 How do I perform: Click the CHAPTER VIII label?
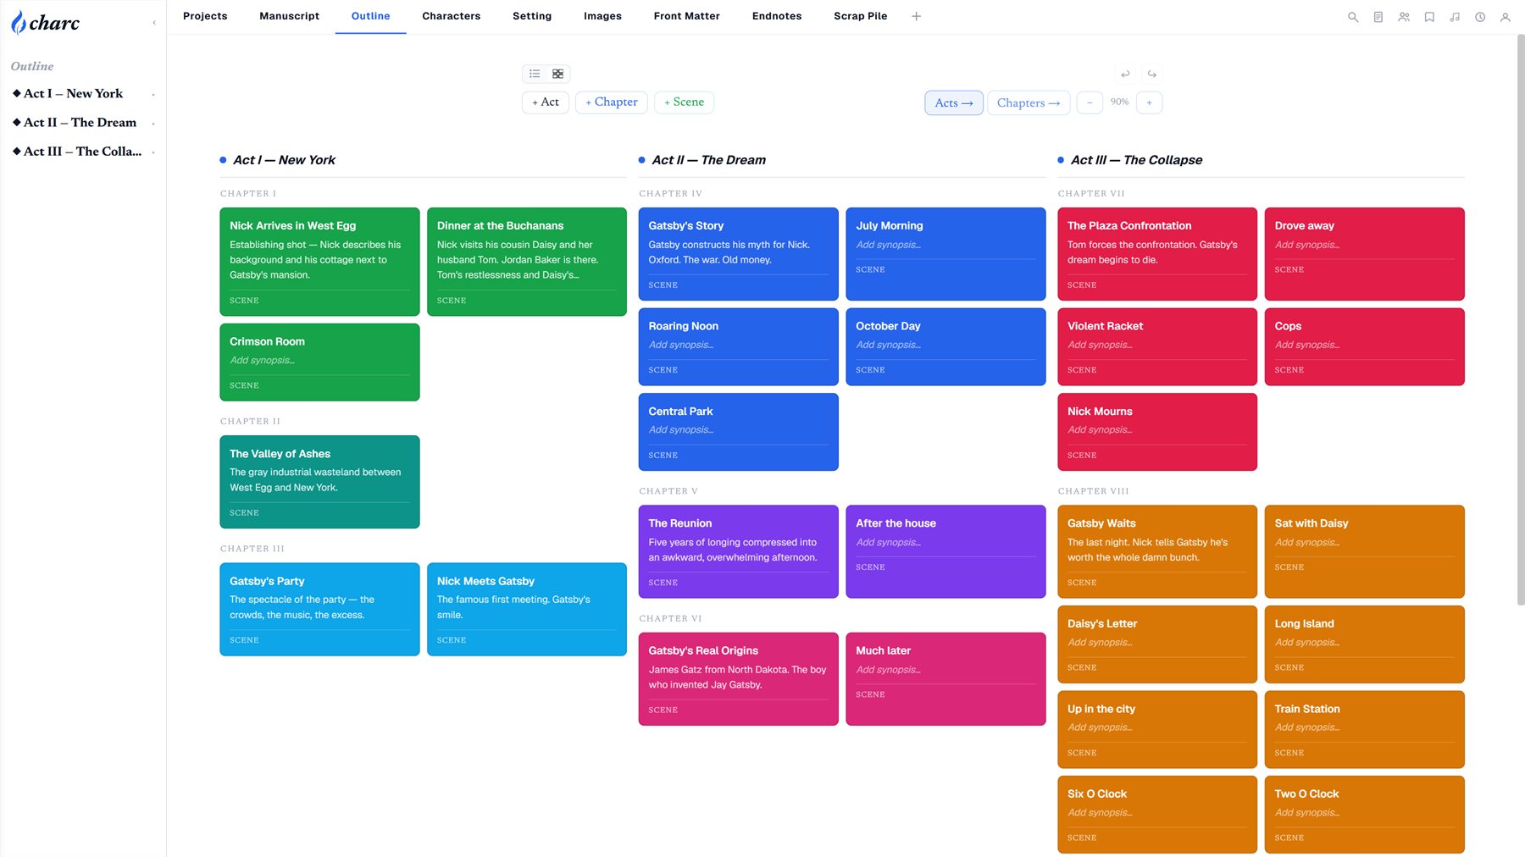click(x=1093, y=491)
